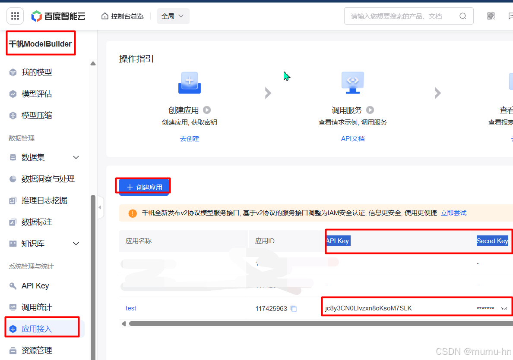The width and height of the screenshot is (513, 360).
Task: Open the QR code icon in header
Action: 491,16
